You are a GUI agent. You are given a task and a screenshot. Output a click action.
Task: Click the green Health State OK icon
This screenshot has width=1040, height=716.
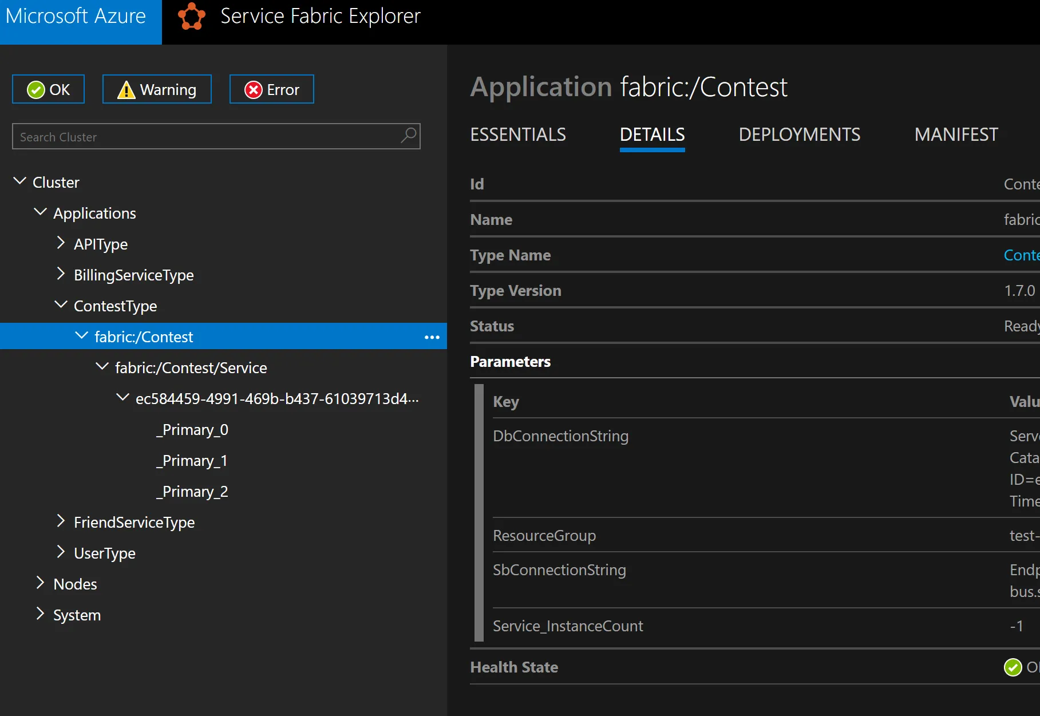point(1013,667)
